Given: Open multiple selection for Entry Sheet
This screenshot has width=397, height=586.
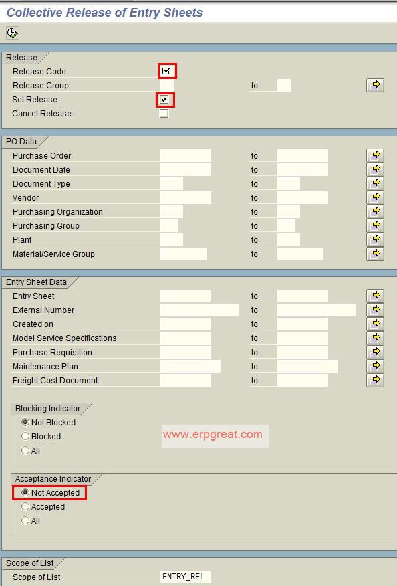Looking at the screenshot, I should click(375, 296).
